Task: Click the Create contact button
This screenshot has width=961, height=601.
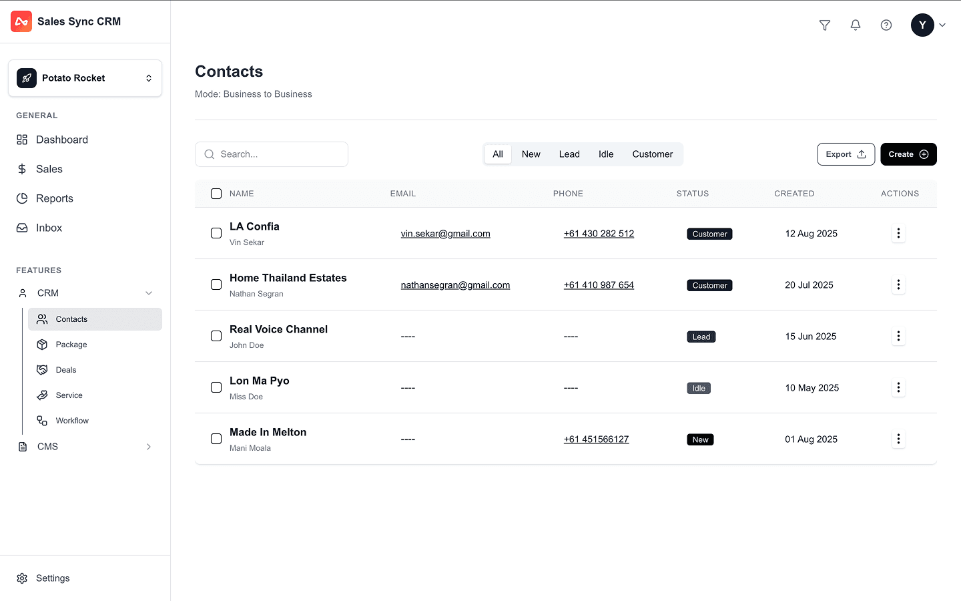Action: click(908, 154)
